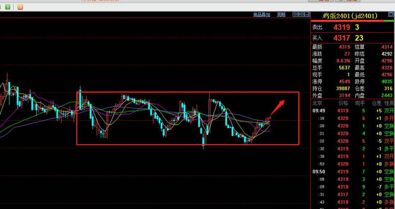Click the orange grid toolbar icon

click(x=19, y=7)
